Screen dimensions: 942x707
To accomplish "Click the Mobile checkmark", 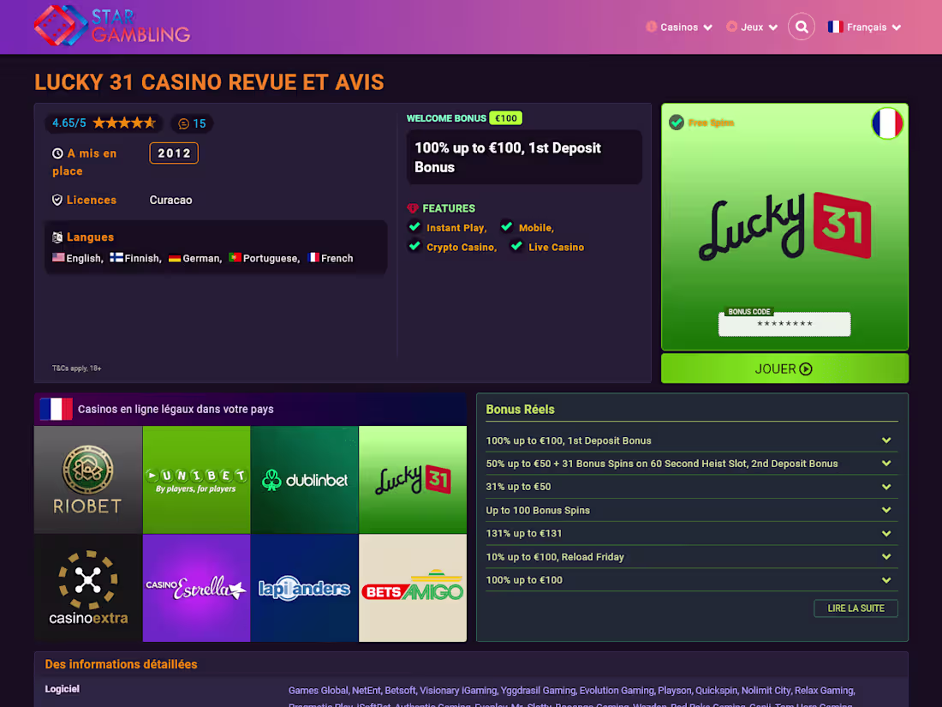I will point(506,226).
